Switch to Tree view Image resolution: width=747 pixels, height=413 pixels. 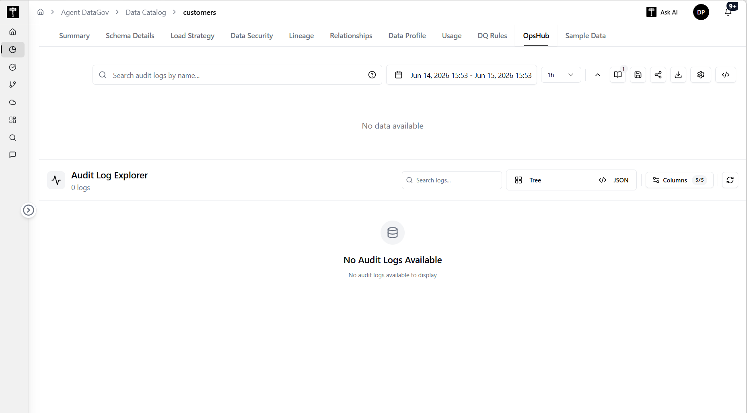pos(529,180)
